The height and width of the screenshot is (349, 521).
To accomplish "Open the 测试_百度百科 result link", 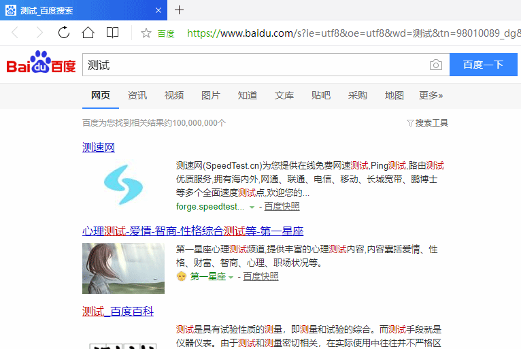I will coord(118,312).
